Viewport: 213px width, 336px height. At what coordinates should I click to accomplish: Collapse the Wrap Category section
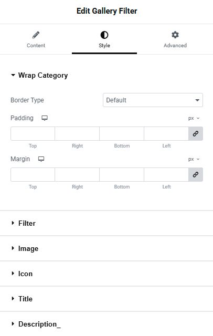(x=39, y=76)
